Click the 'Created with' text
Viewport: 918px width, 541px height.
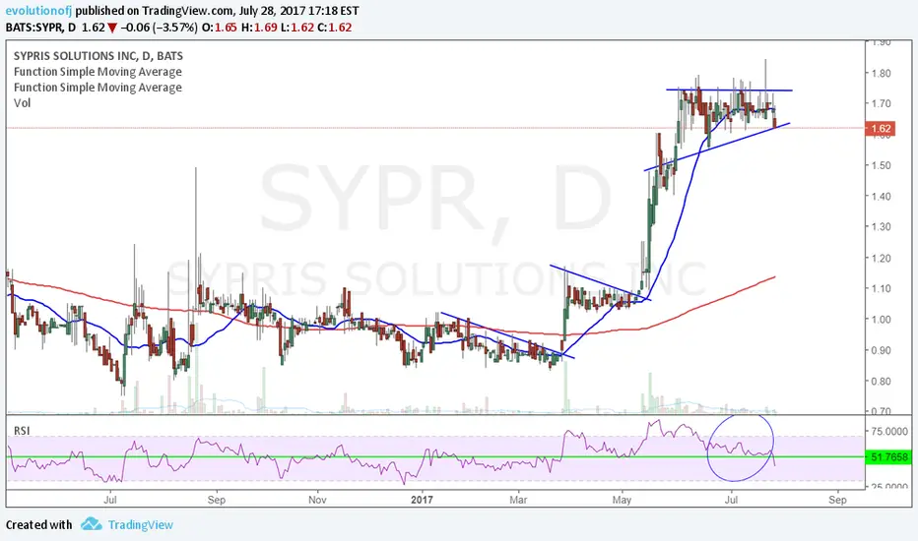[38, 524]
